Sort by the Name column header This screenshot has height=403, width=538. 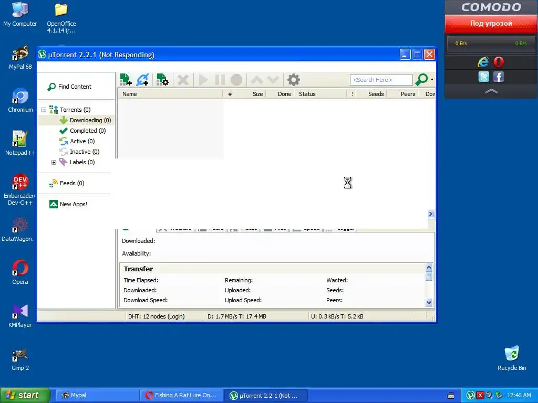[x=170, y=94]
